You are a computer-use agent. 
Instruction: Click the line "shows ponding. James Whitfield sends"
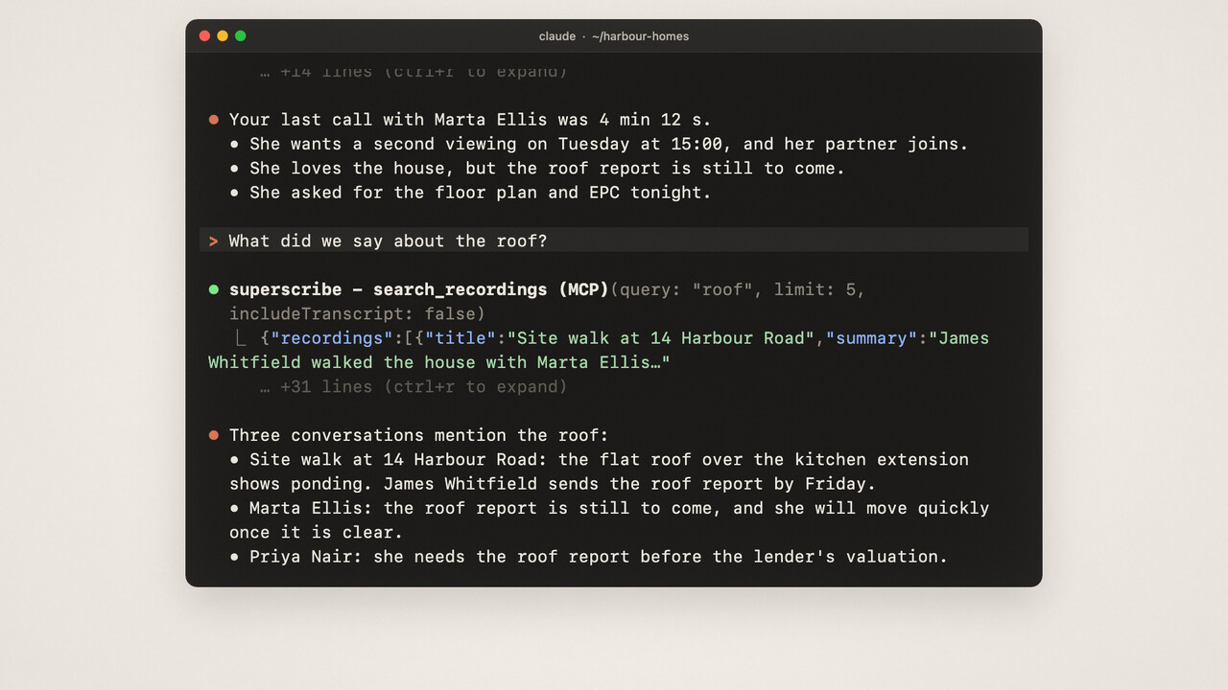(553, 483)
